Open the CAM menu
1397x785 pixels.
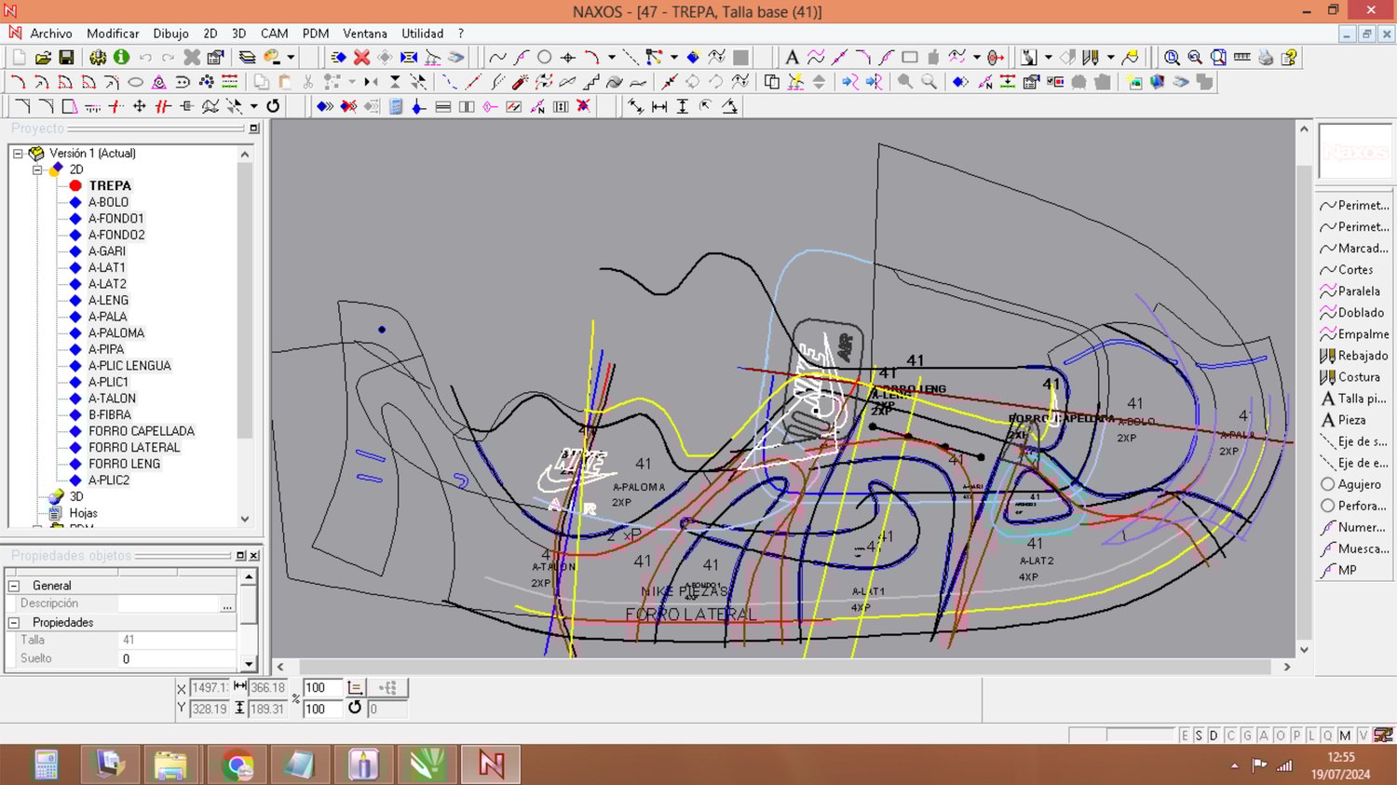coord(274,34)
